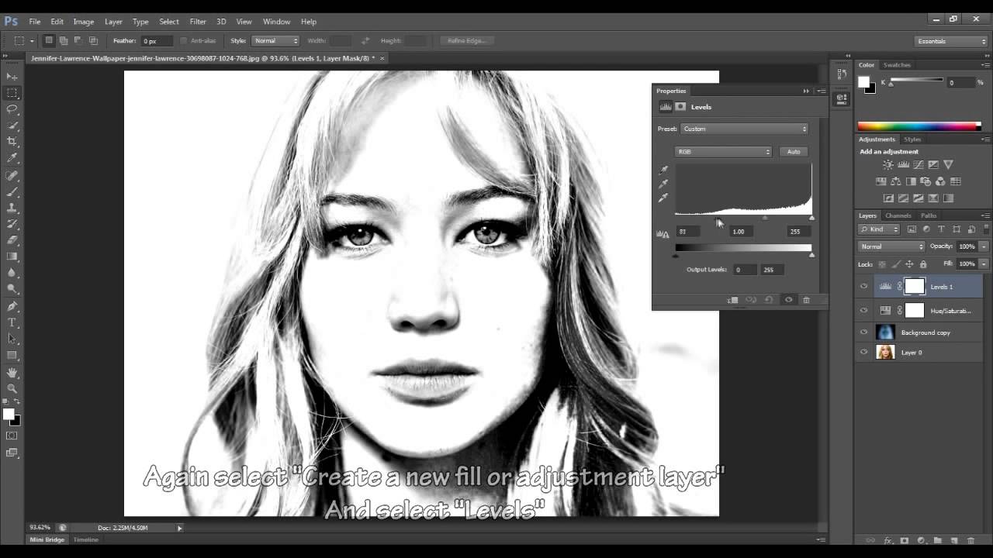The height and width of the screenshot is (558, 993).
Task: Select the Hand tool
Action: click(x=12, y=373)
